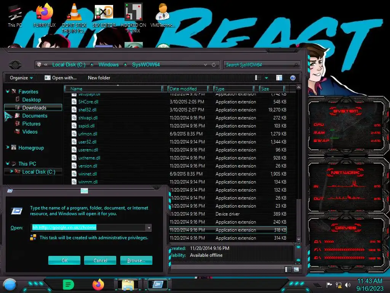Click the Open text field in Run
Screen dimensions: 390x293
(x=89, y=227)
